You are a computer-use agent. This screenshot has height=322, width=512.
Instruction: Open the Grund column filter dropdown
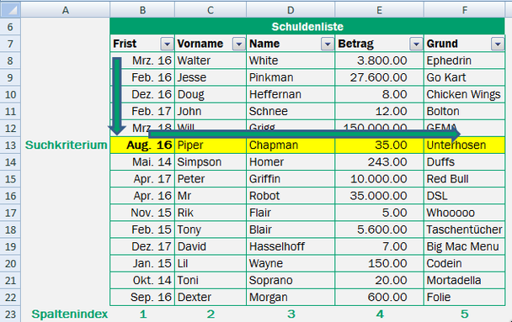[498, 44]
